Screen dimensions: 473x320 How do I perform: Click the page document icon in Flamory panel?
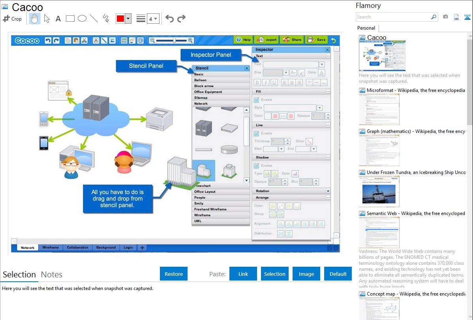pyautogui.click(x=456, y=17)
